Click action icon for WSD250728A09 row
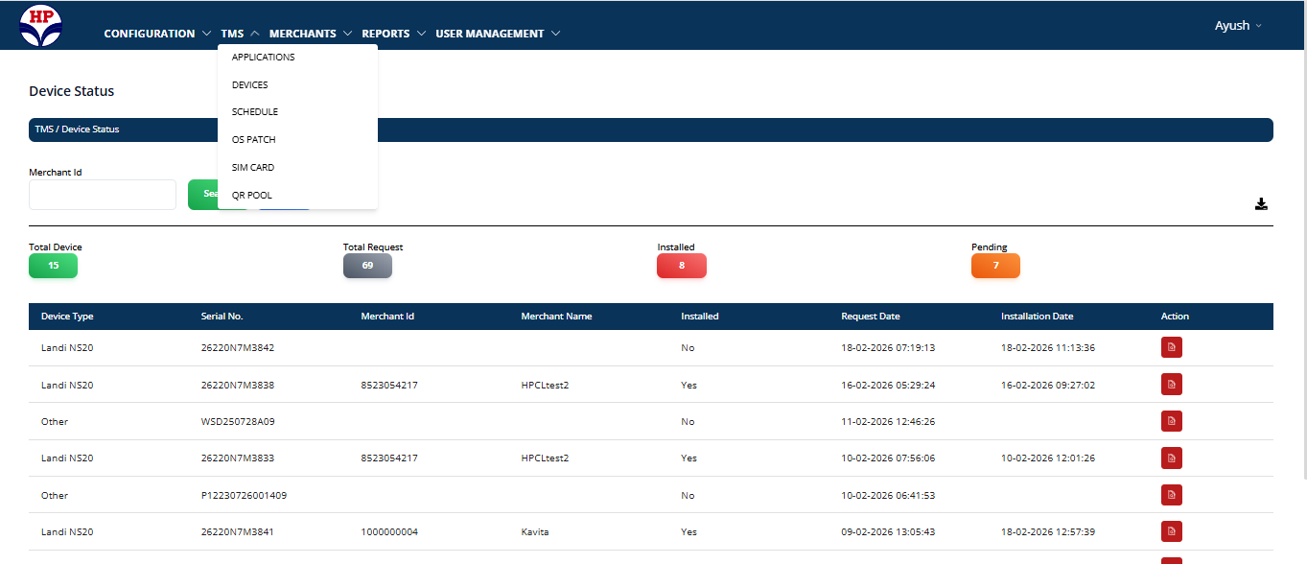 point(1171,421)
